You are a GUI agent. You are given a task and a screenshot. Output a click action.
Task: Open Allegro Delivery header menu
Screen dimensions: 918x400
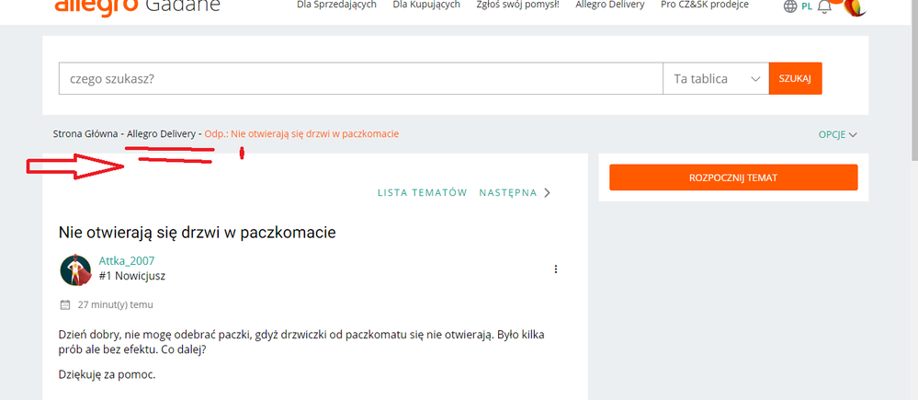point(610,5)
